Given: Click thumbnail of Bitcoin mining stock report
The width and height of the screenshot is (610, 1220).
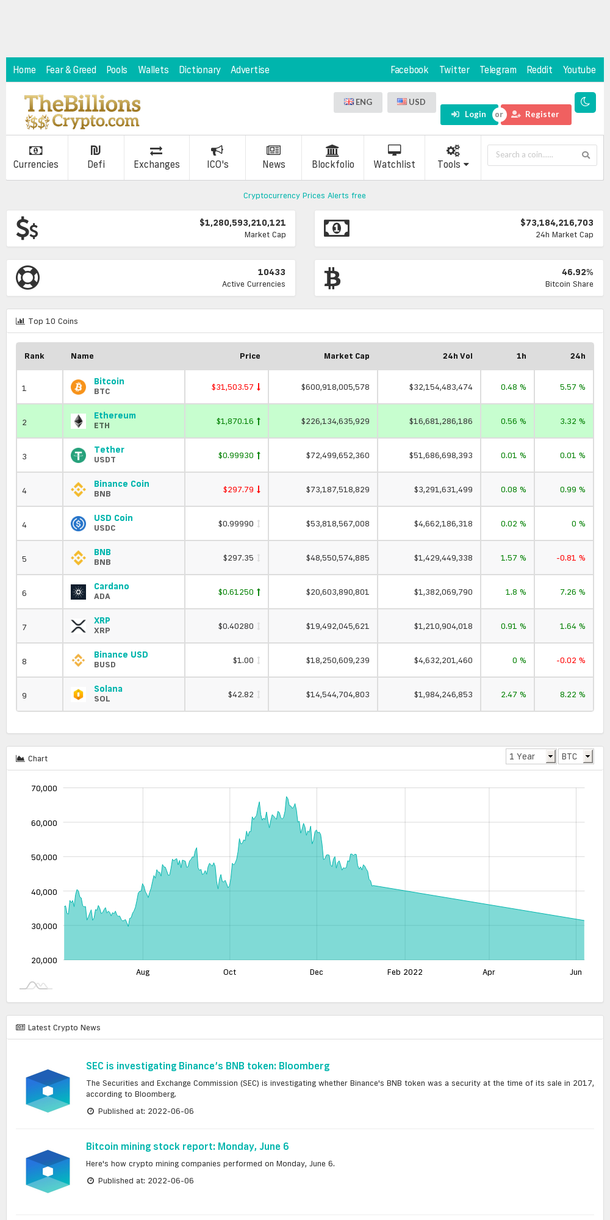Looking at the screenshot, I should pyautogui.click(x=48, y=1171).
